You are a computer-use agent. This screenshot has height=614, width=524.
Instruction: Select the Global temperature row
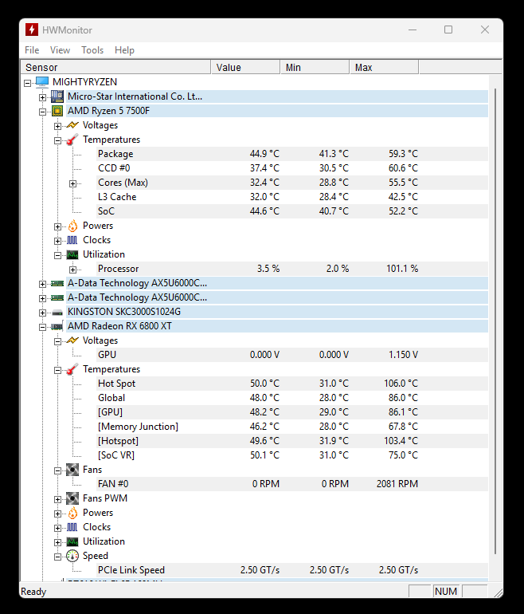tap(292, 398)
